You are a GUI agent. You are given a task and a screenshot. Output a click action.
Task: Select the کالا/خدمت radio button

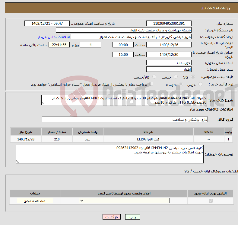(154, 77)
